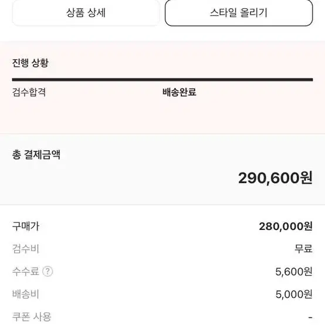Open the 상품 상세 button

click(x=86, y=13)
